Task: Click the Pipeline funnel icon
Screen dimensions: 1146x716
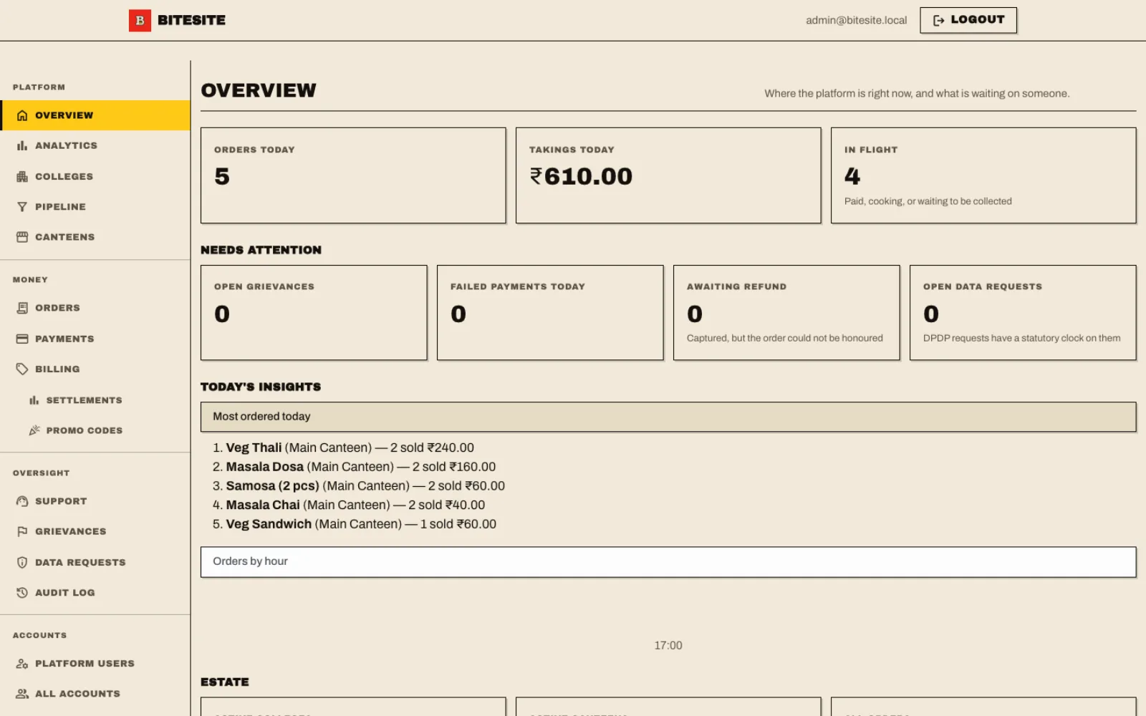Action: coord(22,206)
